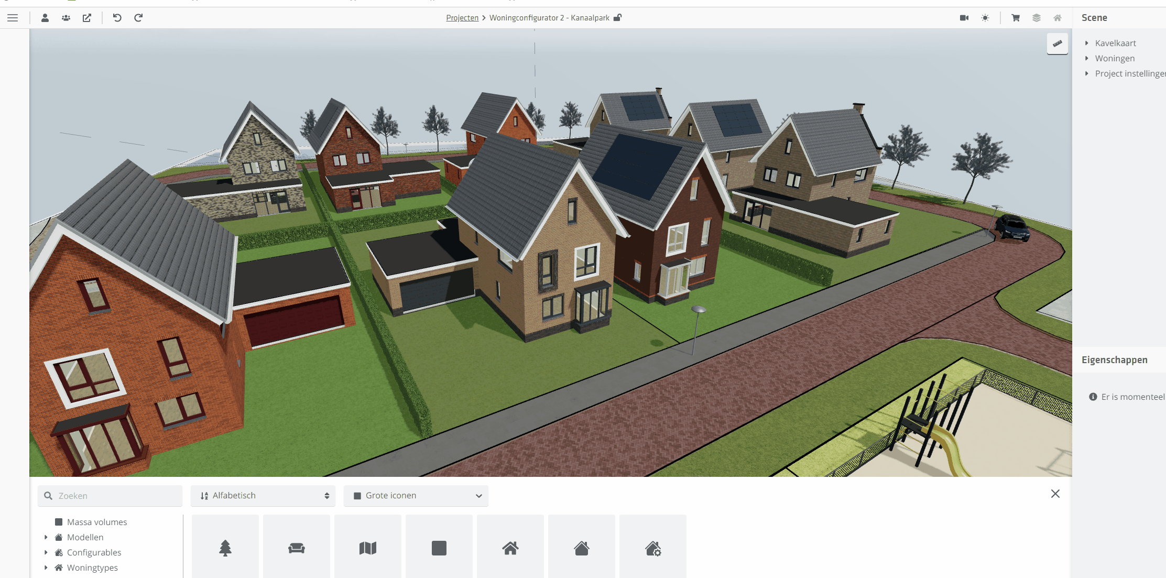
Task: Click the external link share icon
Action: (87, 18)
